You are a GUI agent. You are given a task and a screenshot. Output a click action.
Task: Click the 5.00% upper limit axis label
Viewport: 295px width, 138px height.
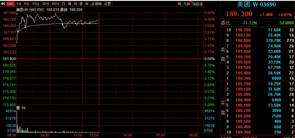[209, 13]
